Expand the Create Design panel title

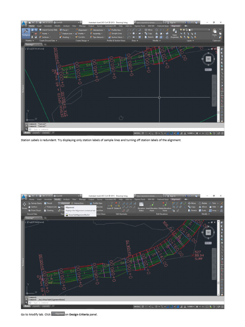pos(82,41)
